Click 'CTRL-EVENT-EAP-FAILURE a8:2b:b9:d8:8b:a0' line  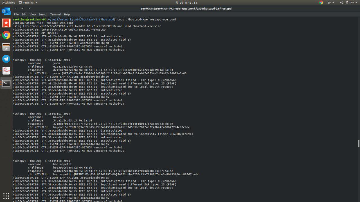click(x=61, y=77)
